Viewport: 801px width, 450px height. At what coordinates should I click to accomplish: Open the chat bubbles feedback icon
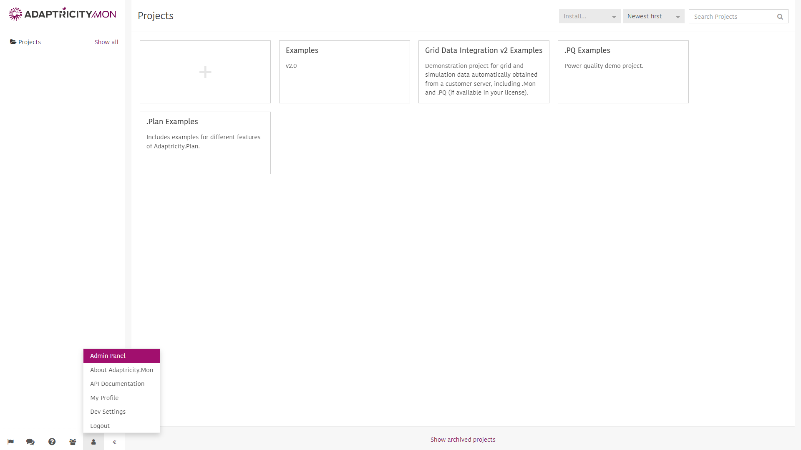click(x=30, y=442)
